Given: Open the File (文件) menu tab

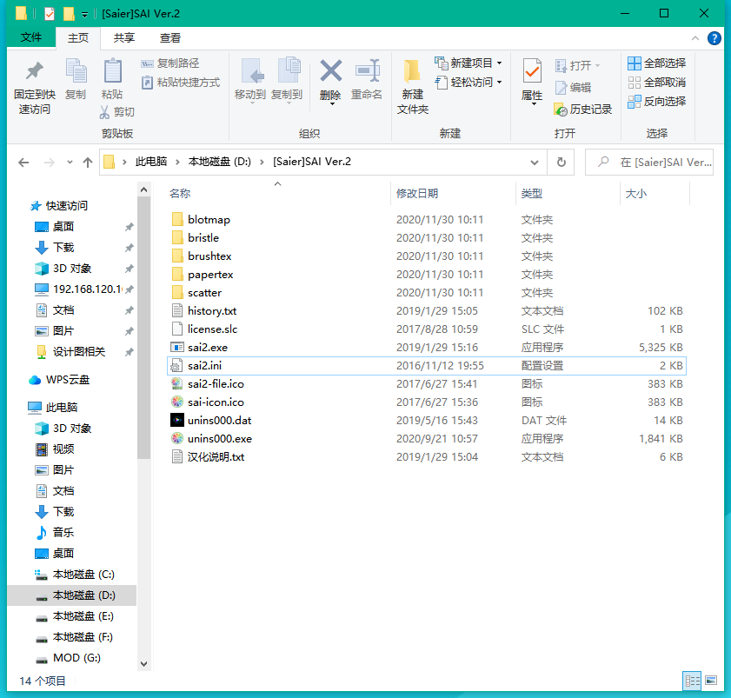Looking at the screenshot, I should 30,37.
